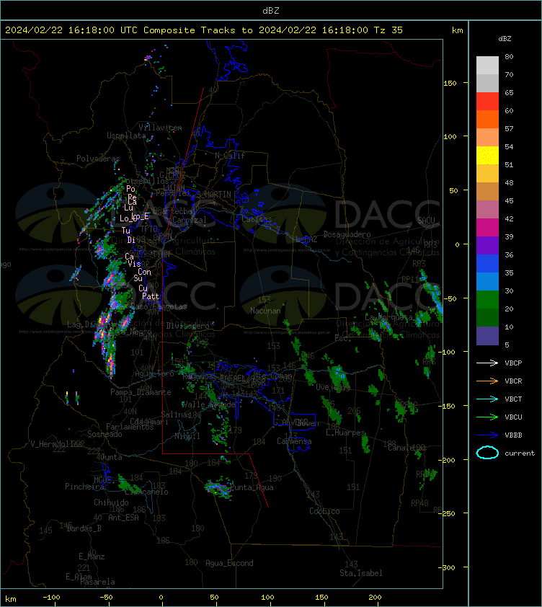
Task: Click the 60 dBZ orange color swatch
Action: [487, 119]
